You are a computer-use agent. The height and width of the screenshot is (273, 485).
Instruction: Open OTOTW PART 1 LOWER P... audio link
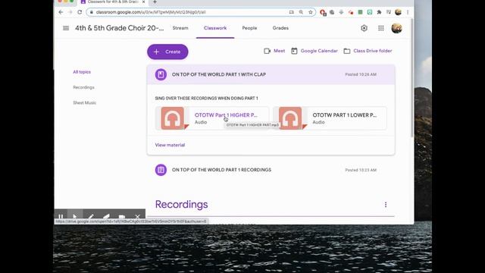click(345, 115)
